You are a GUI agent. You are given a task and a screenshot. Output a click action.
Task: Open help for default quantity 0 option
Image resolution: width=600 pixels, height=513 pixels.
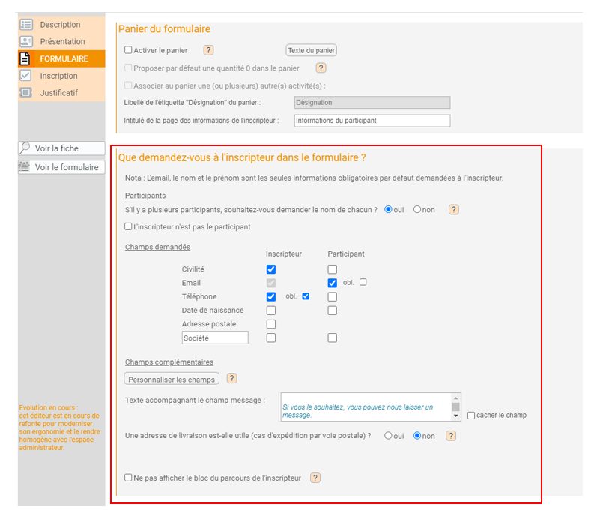pos(321,67)
